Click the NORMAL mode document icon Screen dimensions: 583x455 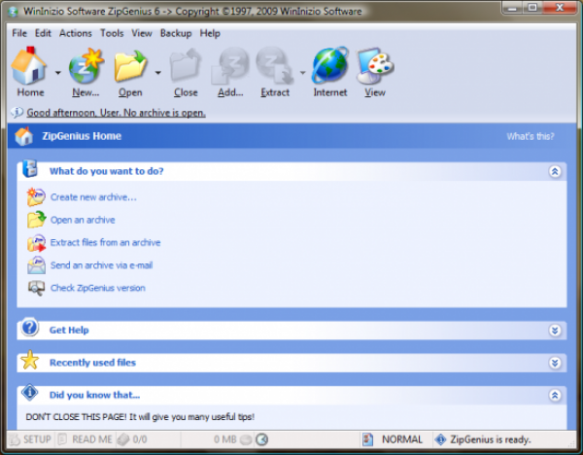click(x=367, y=439)
